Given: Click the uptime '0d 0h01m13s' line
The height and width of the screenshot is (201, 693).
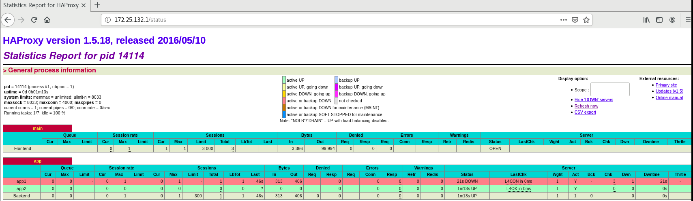Looking at the screenshot, I should (x=26, y=92).
